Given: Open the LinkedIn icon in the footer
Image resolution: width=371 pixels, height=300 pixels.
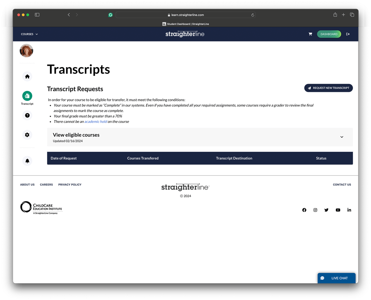Looking at the screenshot, I should click(349, 210).
